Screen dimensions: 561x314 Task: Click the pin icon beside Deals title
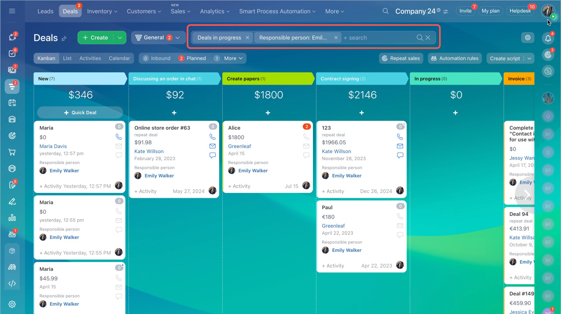[64, 39]
